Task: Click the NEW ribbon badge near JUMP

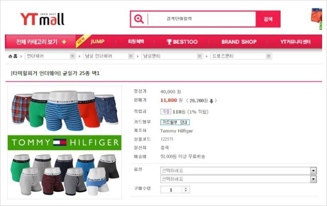Action: tap(82, 40)
